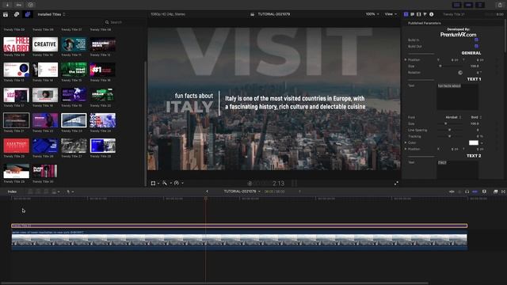The width and height of the screenshot is (507, 285).
Task: Select the Breaking News title thumbnail
Action: point(102,44)
